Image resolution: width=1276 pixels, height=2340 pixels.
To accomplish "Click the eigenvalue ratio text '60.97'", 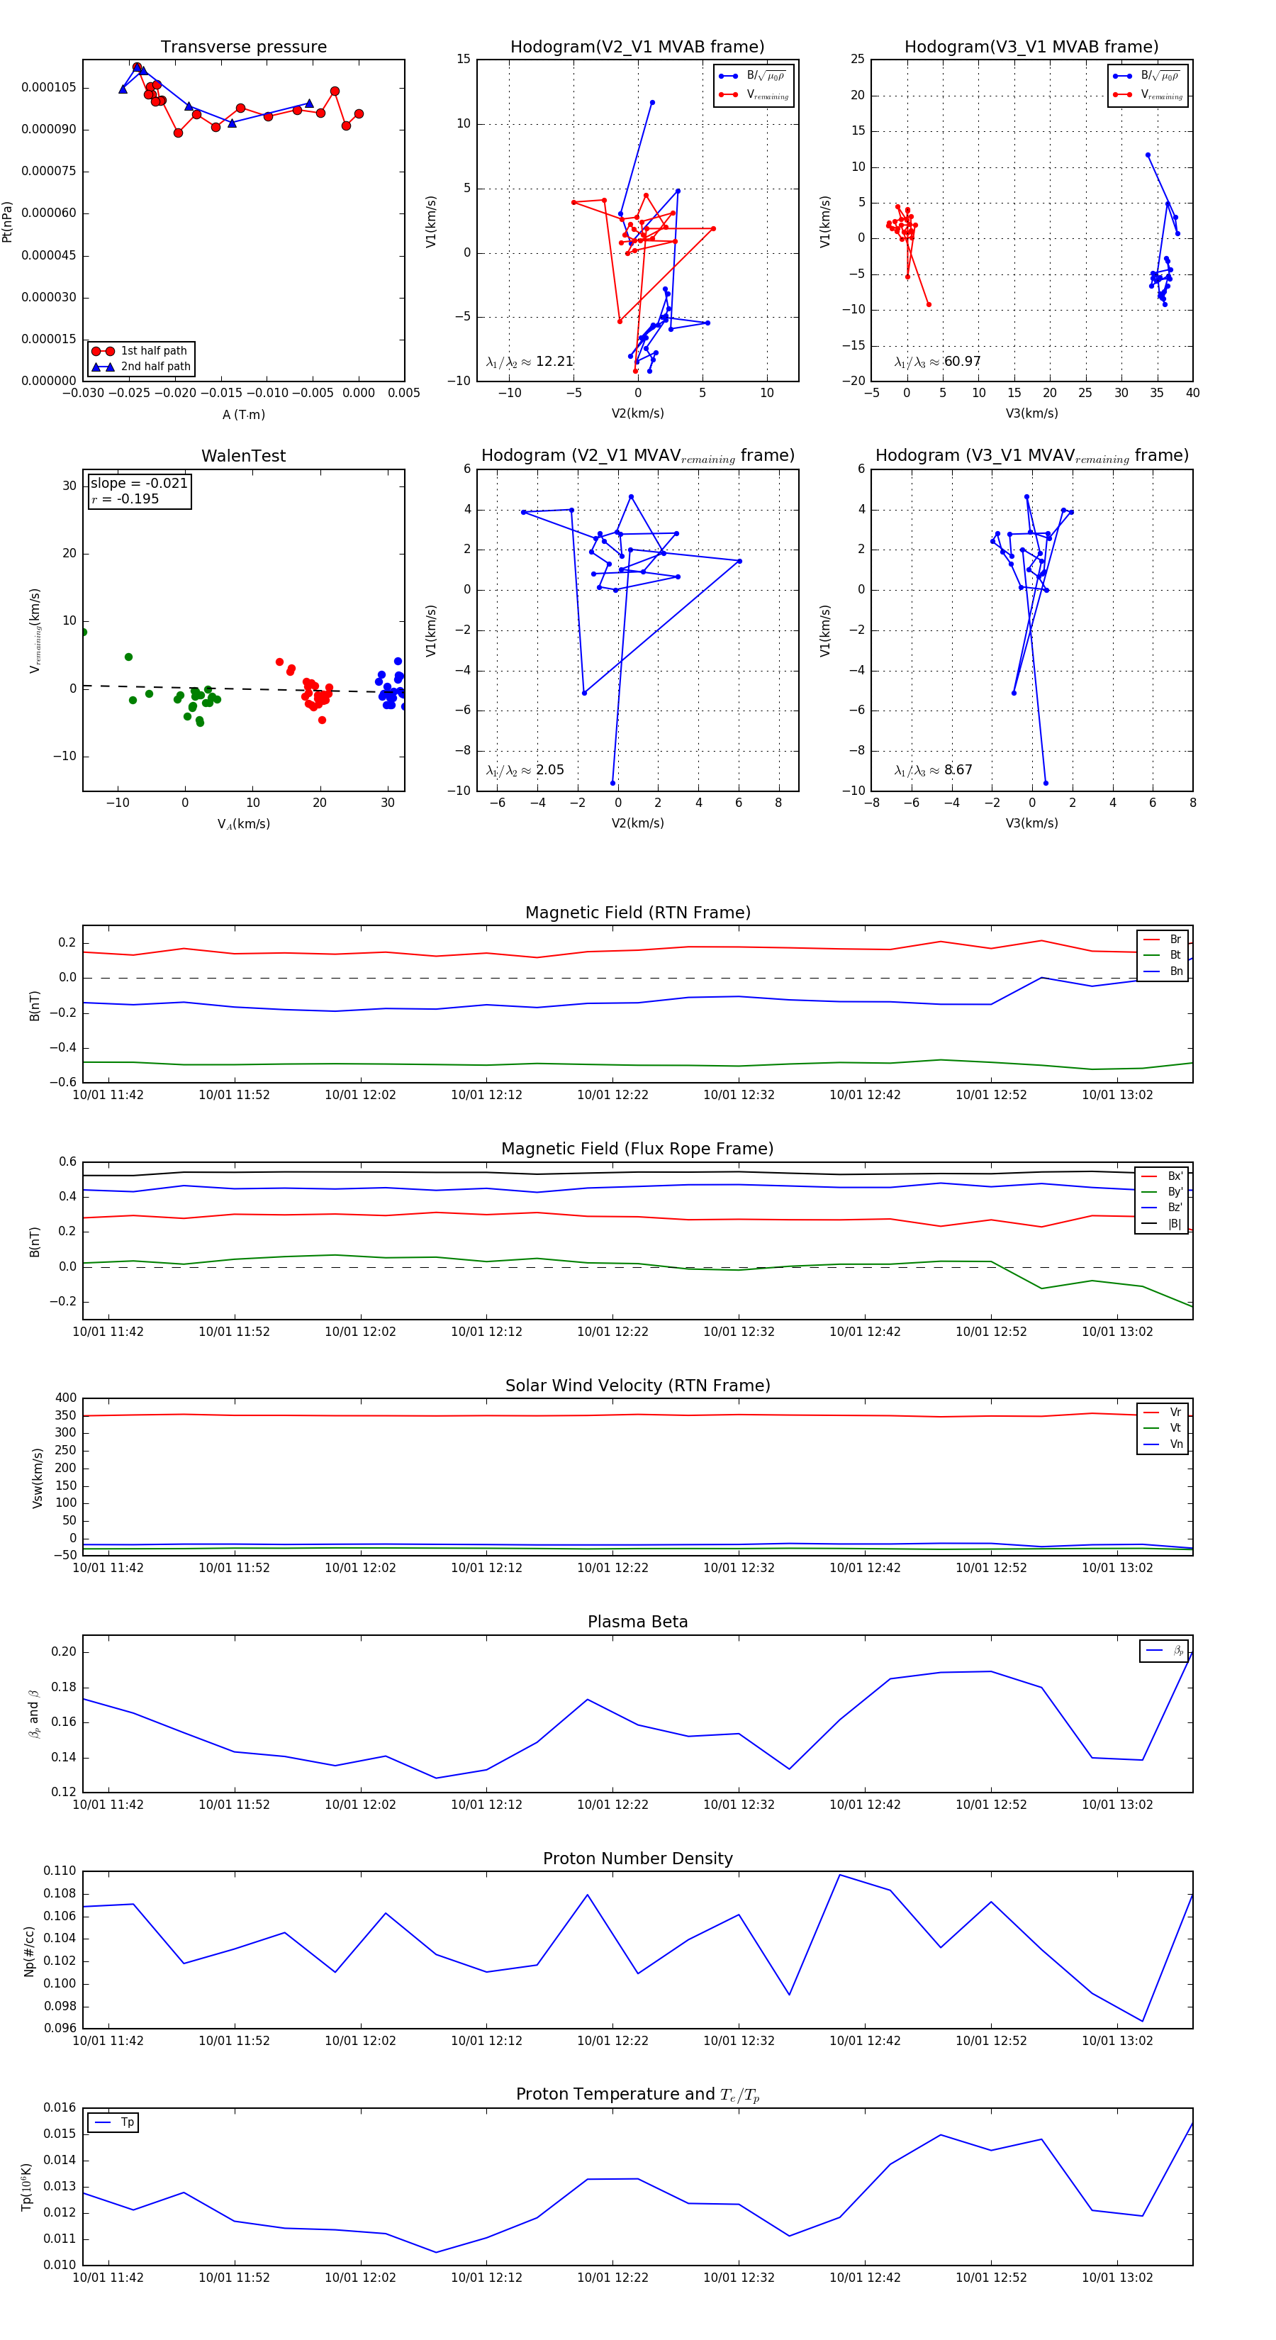I will (963, 362).
